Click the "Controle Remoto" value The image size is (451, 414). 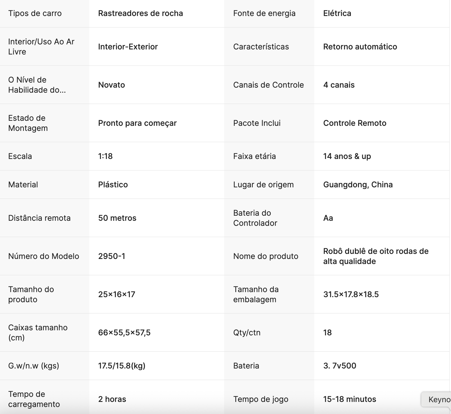coord(355,123)
